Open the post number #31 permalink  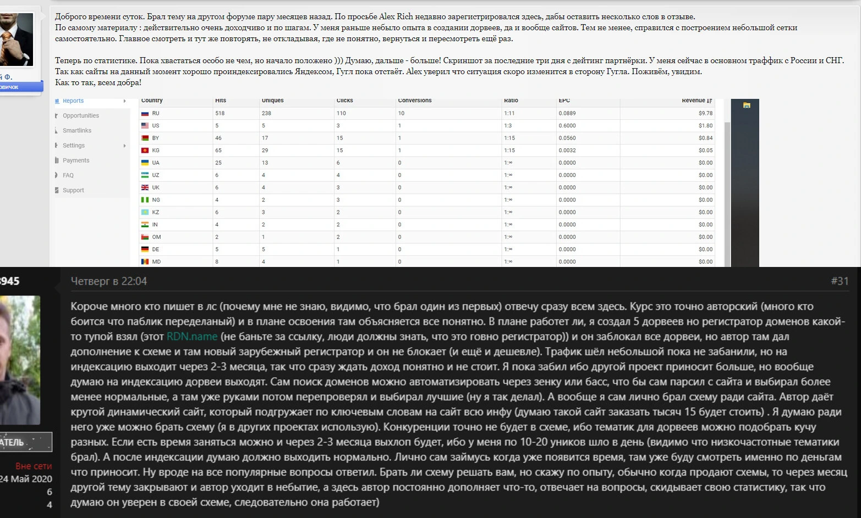840,281
